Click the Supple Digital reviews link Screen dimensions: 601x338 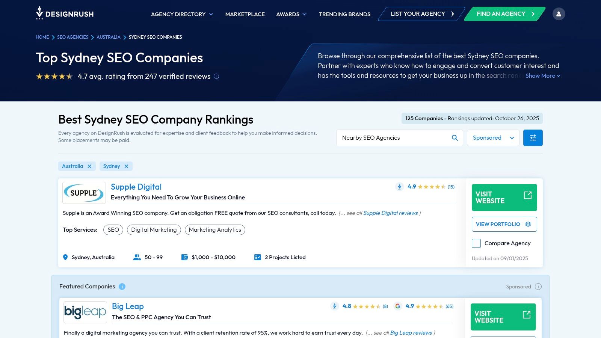coord(391,213)
